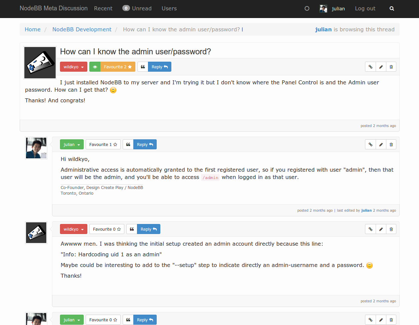Quote icon on the bottom julian post
419x325 pixels.
pos(128,320)
